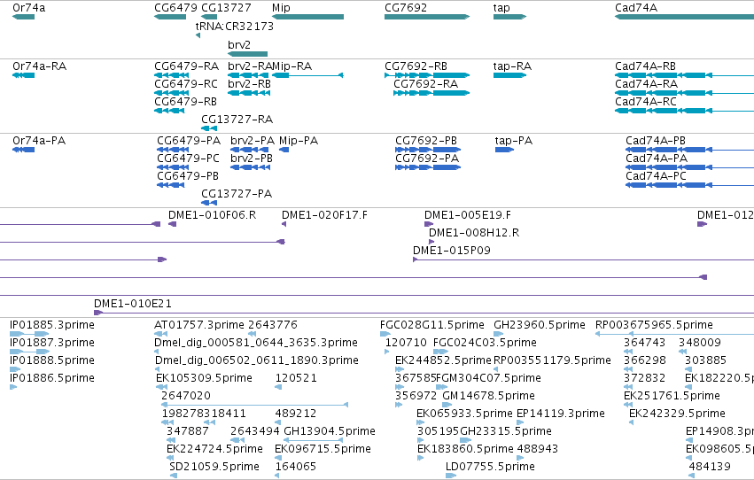Select EST SD21059.5prime

(173, 476)
